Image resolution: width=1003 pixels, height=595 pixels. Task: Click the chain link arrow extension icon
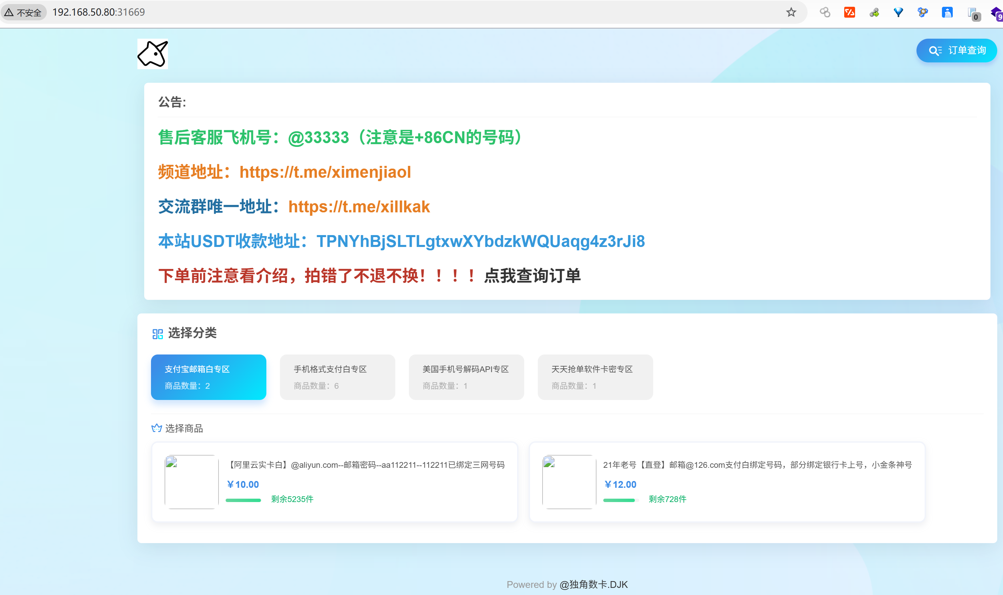tap(874, 13)
